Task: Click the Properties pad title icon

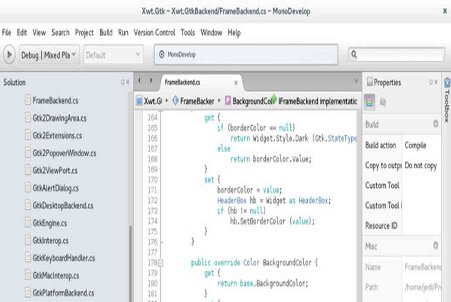Action: [x=370, y=82]
